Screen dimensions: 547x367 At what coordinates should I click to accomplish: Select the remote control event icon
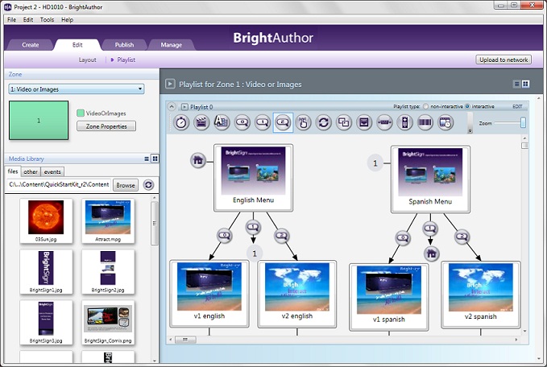click(x=404, y=122)
